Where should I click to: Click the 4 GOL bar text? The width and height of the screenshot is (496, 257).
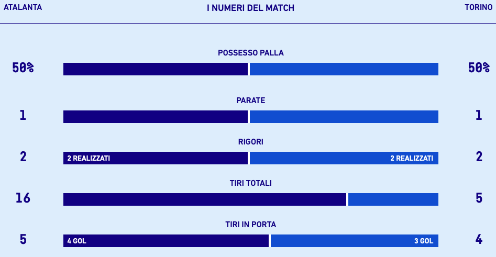(76, 241)
